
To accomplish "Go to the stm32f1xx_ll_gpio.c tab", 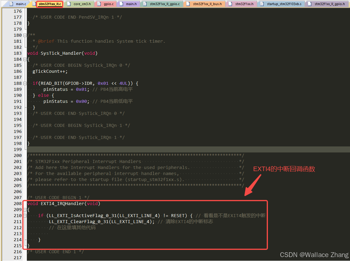I will [162, 4].
